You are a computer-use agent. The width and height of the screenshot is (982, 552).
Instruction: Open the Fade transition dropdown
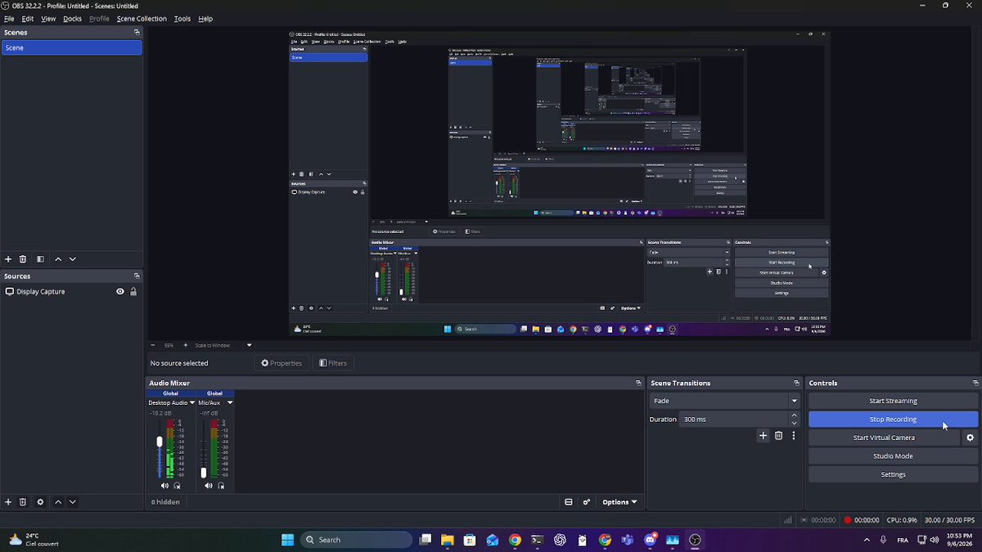point(725,401)
